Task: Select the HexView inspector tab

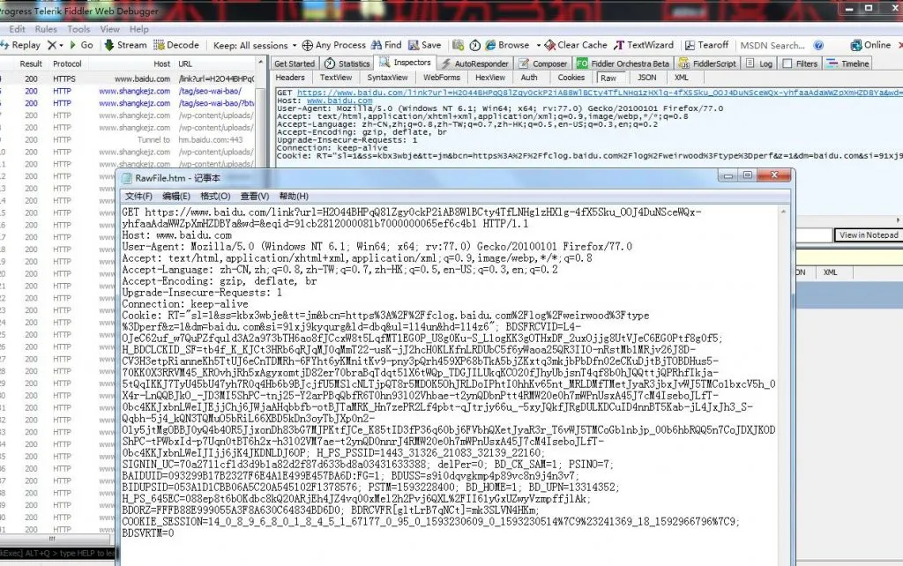Action: [490, 78]
